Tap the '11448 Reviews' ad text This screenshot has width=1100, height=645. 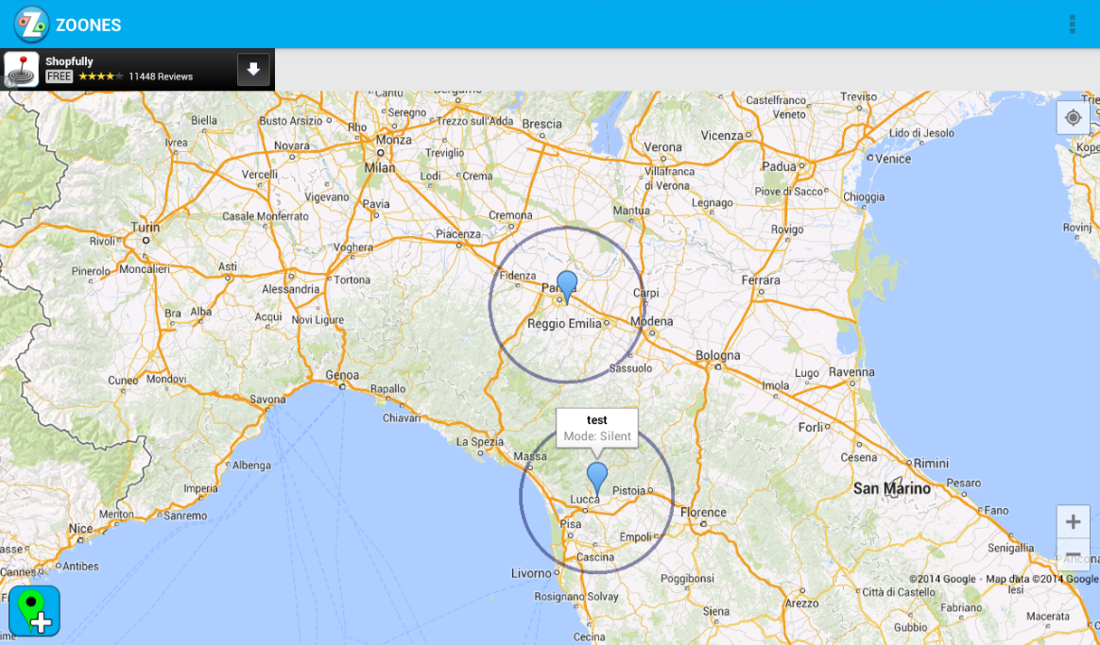click(x=161, y=76)
